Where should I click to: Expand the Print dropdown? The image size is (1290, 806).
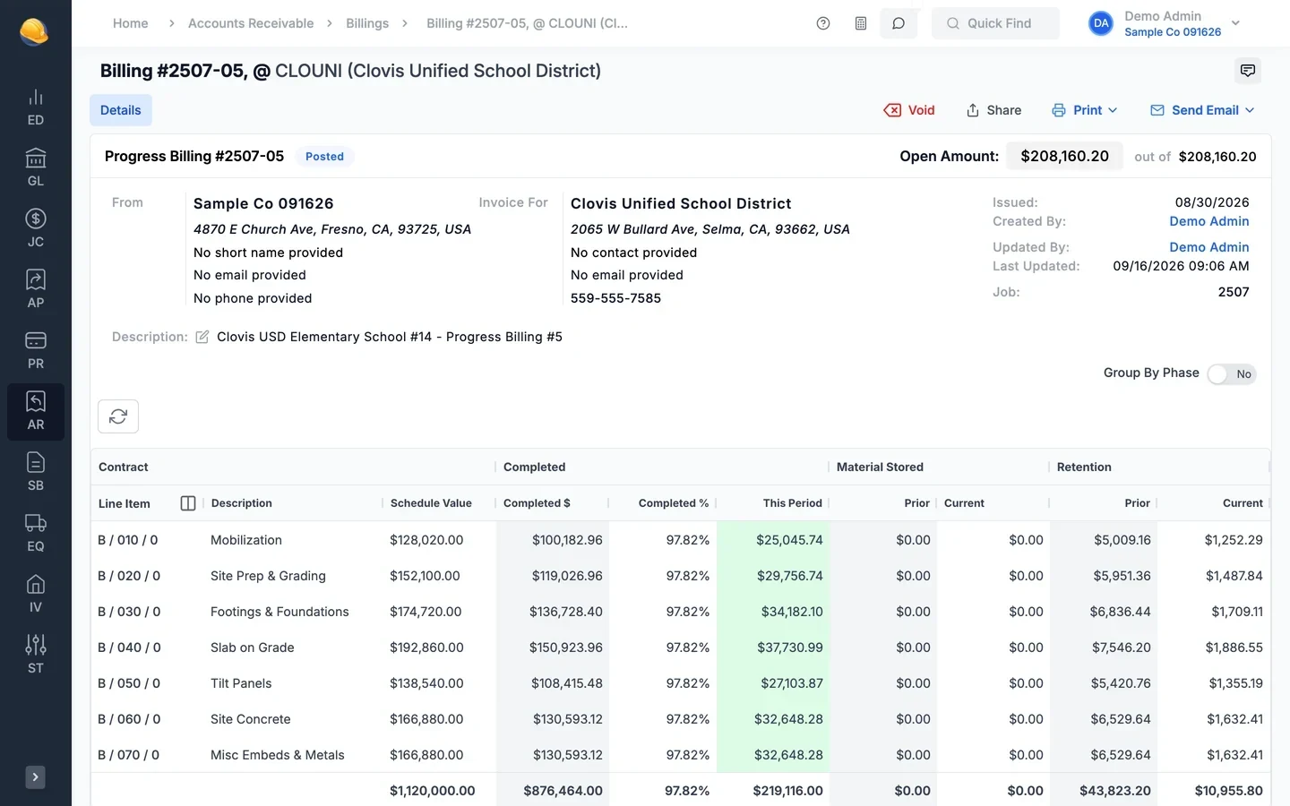point(1085,110)
